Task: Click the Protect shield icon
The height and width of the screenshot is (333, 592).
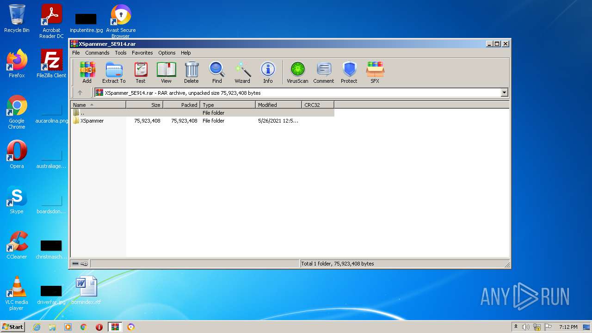Action: pos(349,73)
